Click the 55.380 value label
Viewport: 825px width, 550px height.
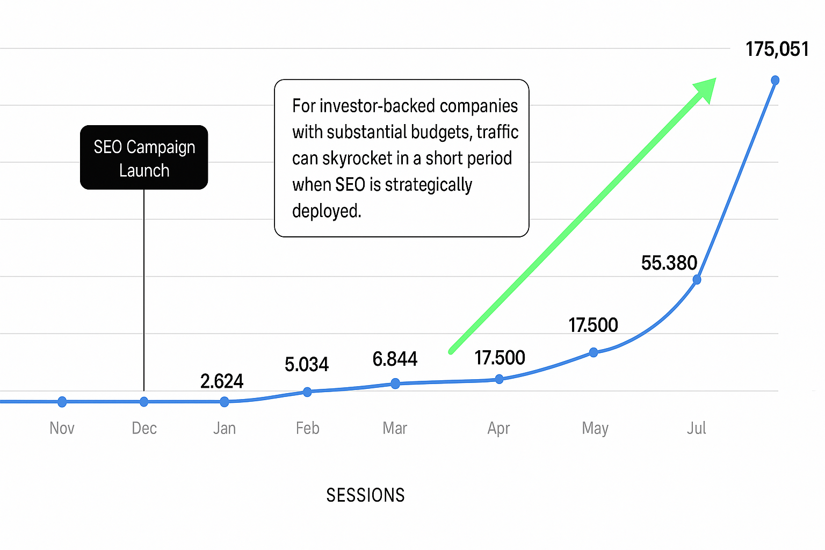click(x=669, y=263)
